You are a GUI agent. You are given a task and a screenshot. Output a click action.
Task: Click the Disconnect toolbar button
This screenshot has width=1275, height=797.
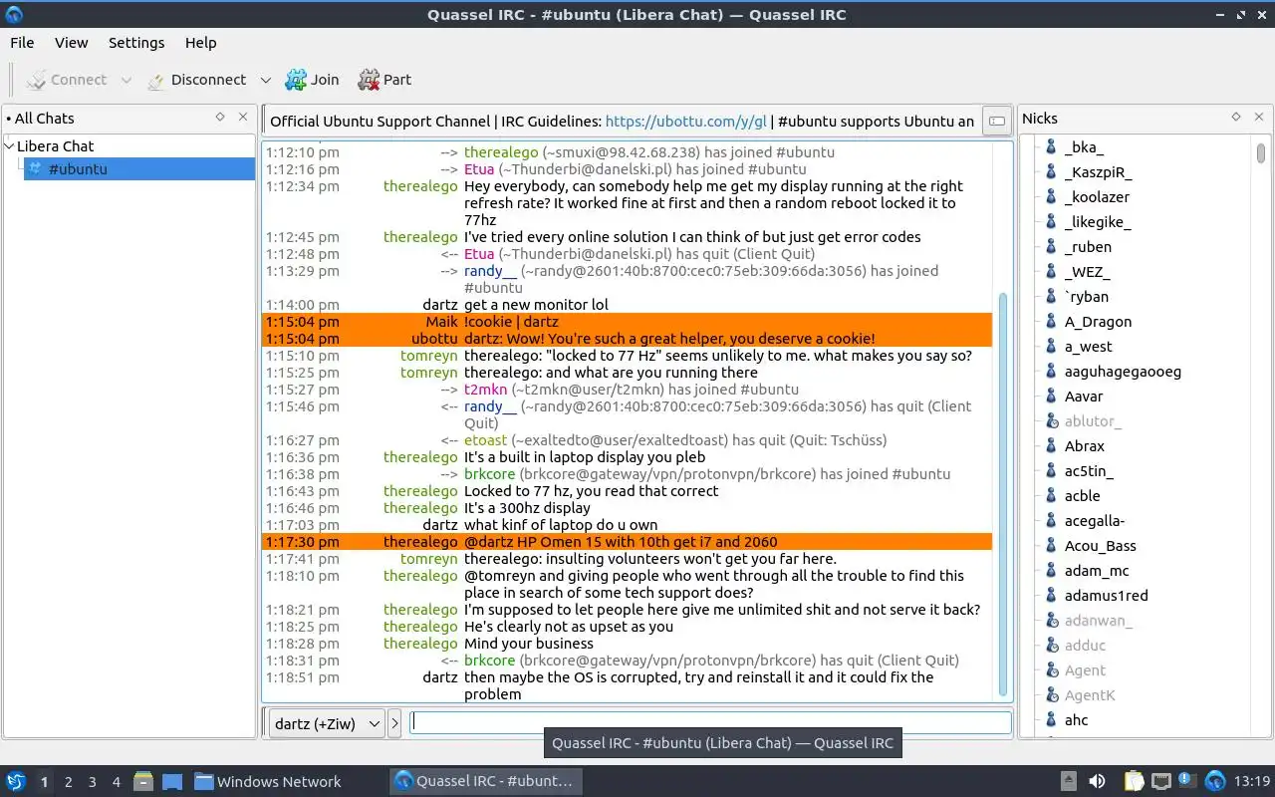coord(196,80)
